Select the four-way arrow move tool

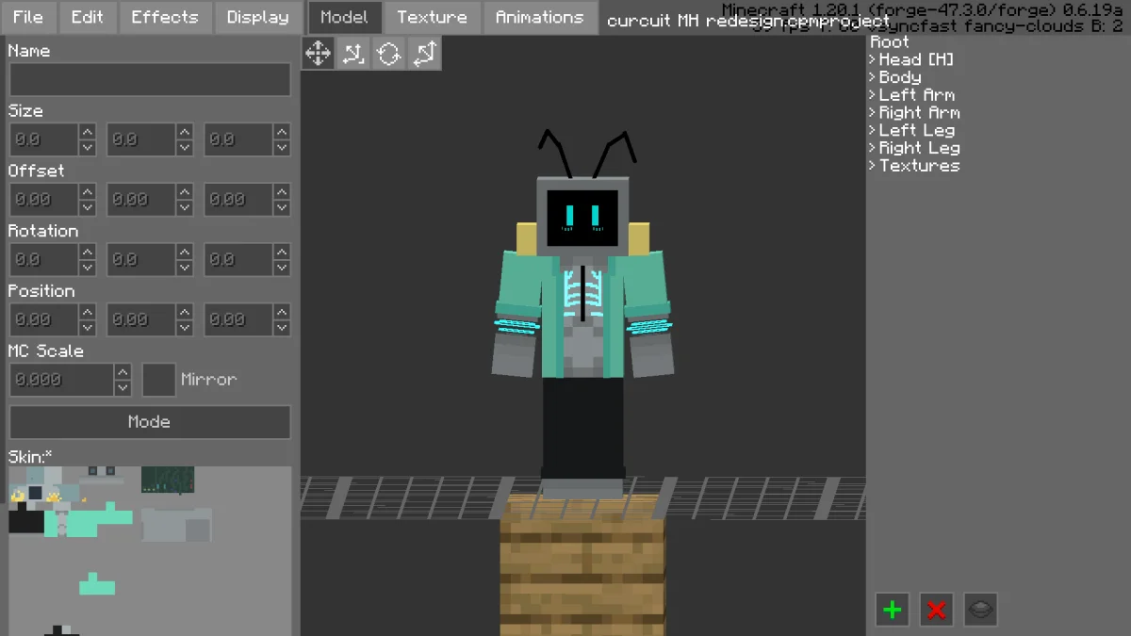tap(319, 54)
